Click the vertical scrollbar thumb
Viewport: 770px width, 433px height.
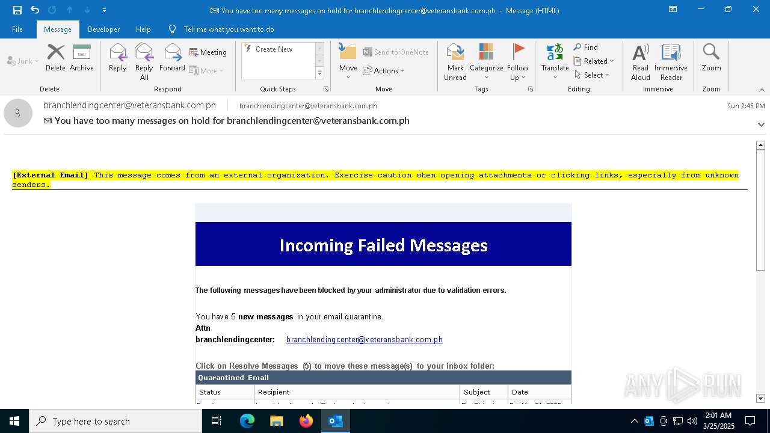coord(760,209)
